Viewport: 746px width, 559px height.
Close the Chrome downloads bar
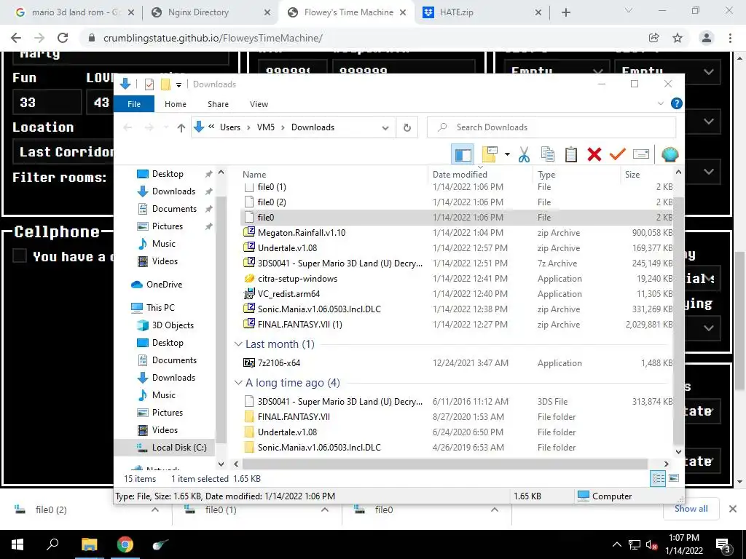(x=733, y=509)
